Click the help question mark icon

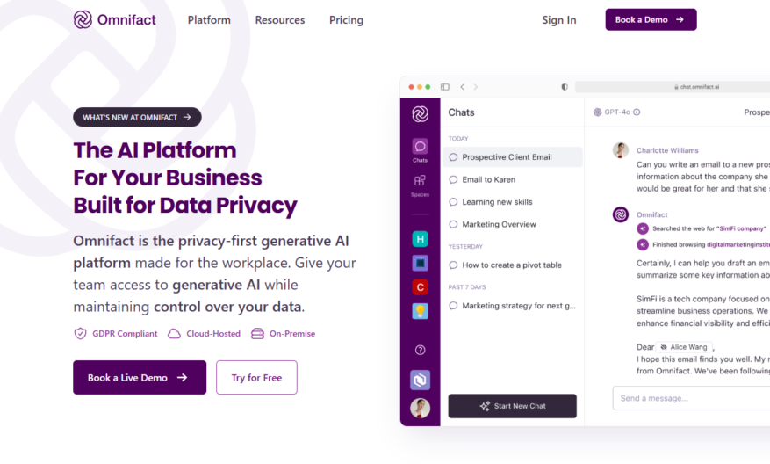420,350
